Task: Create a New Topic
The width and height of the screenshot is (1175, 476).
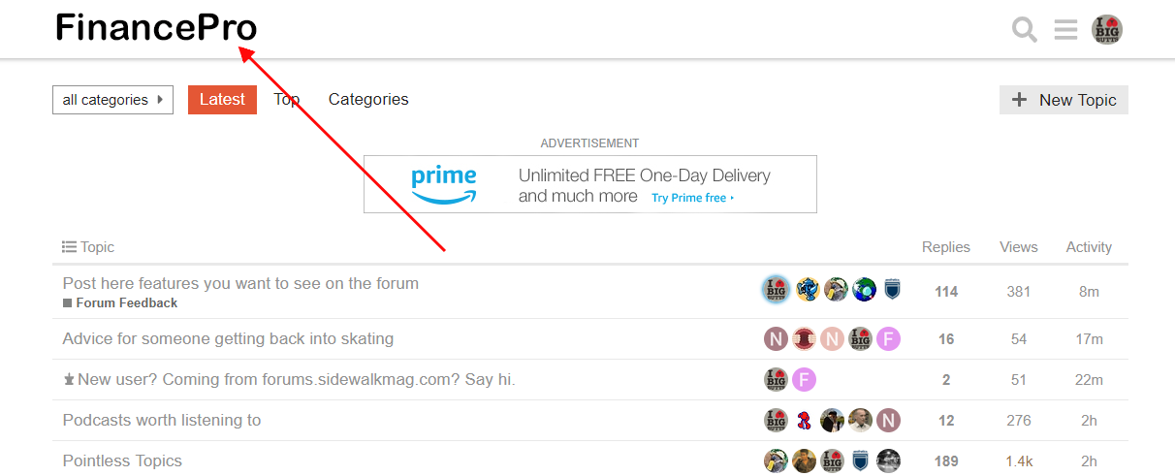Action: pyautogui.click(x=1064, y=100)
